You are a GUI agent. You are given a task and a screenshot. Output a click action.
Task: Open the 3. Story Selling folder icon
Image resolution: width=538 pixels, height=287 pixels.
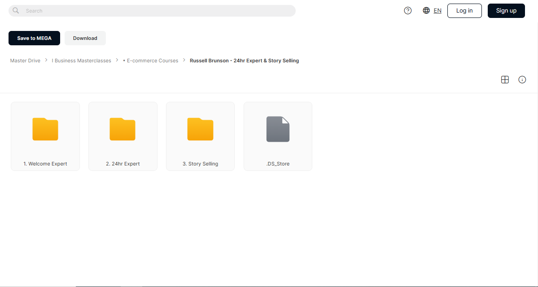(x=201, y=129)
